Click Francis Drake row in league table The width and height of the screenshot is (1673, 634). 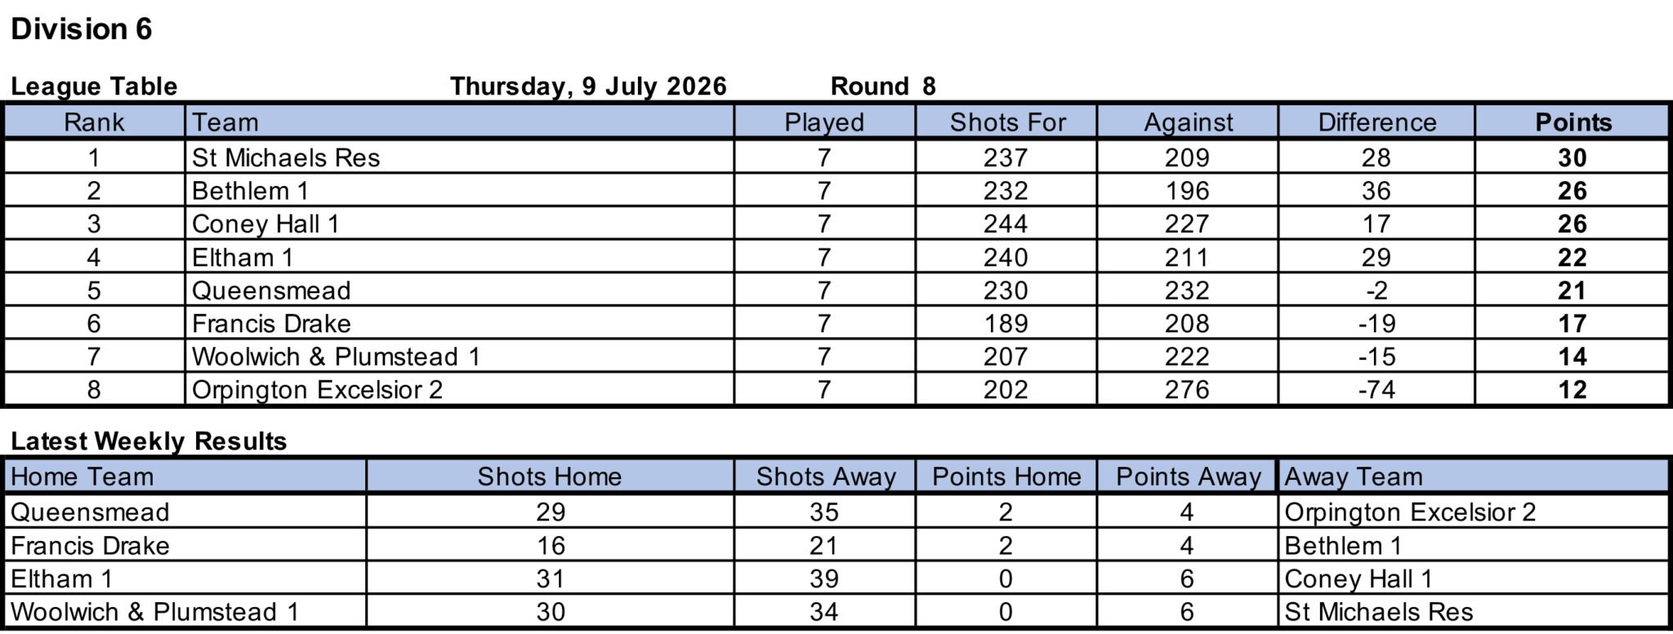click(x=836, y=324)
